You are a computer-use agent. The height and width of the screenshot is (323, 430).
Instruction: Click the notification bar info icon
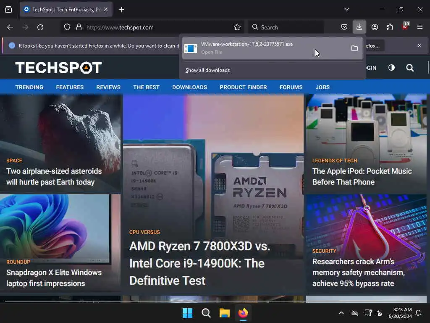[12, 45]
